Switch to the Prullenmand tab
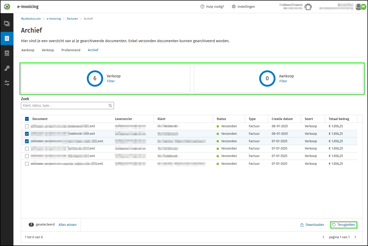 tap(71, 50)
